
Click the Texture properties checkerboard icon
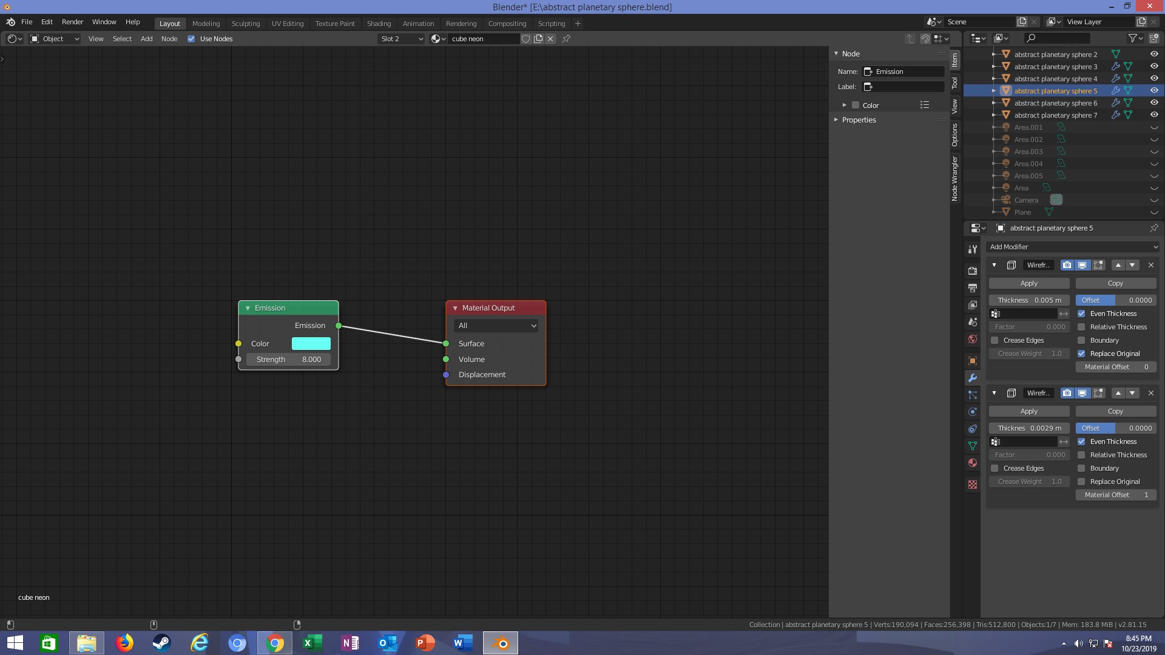[x=973, y=485]
